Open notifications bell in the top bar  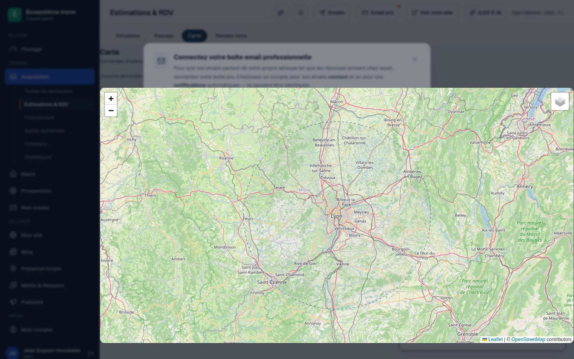pyautogui.click(x=301, y=13)
